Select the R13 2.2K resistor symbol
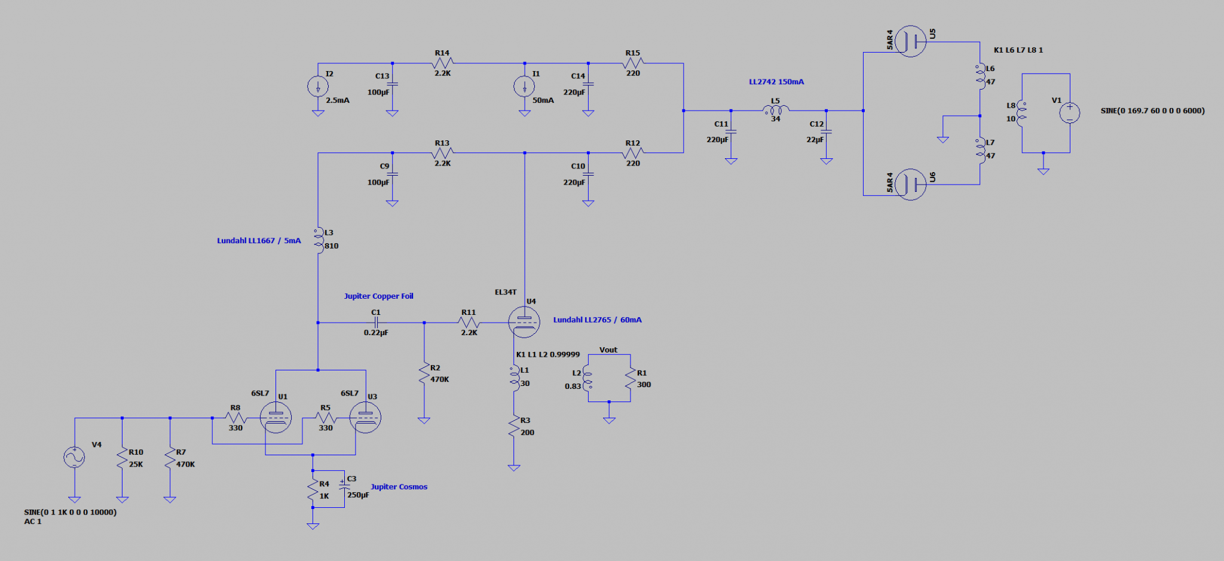The height and width of the screenshot is (561, 1224). click(442, 153)
